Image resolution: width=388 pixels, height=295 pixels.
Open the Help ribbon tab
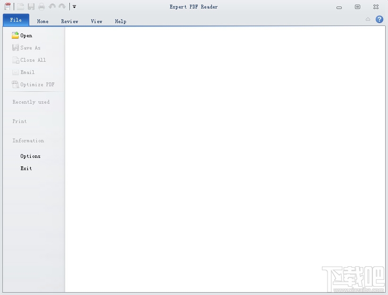coord(120,21)
